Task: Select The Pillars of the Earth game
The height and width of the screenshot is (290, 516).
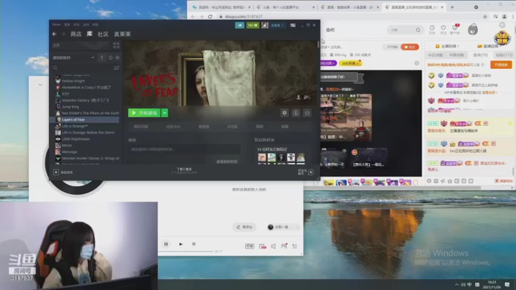Action: (x=90, y=113)
